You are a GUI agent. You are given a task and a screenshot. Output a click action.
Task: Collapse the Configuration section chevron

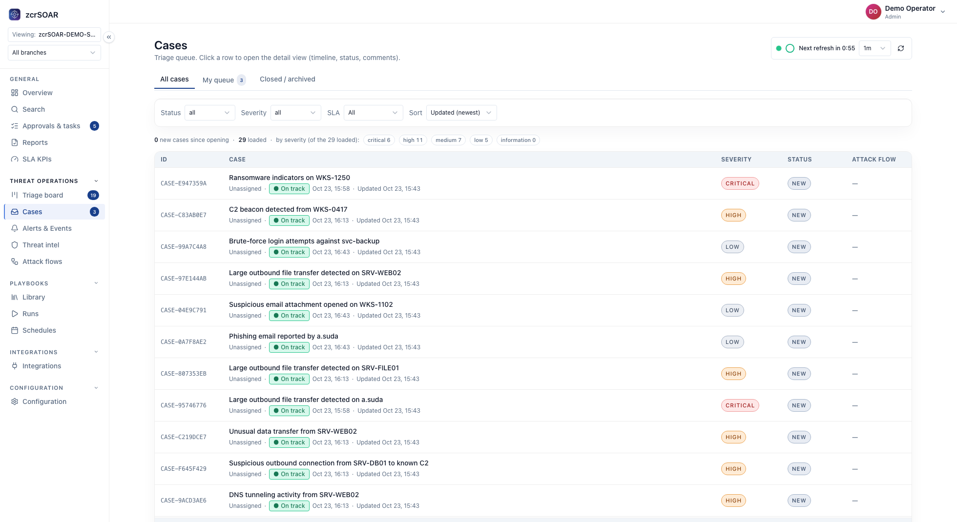point(96,388)
